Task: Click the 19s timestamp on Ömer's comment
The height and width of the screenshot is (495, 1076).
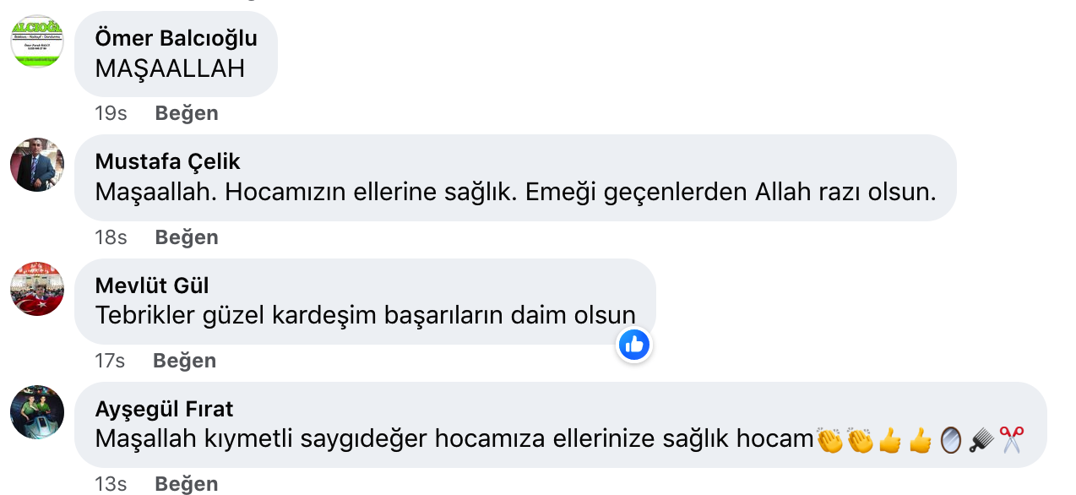Action: click(x=111, y=113)
